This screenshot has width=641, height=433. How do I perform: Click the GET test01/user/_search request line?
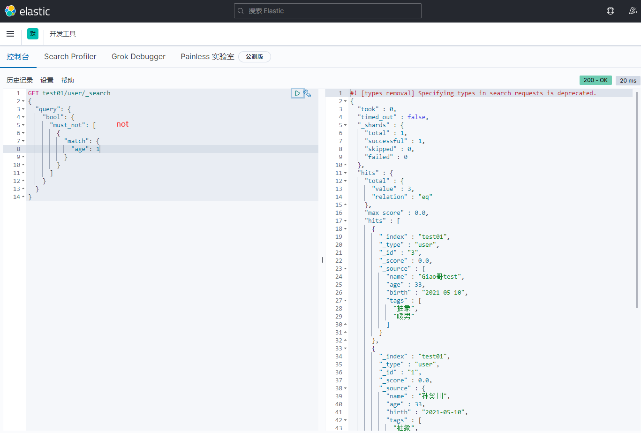[69, 93]
